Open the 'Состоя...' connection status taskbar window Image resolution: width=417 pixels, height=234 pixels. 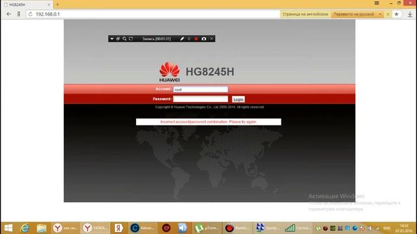point(297,228)
